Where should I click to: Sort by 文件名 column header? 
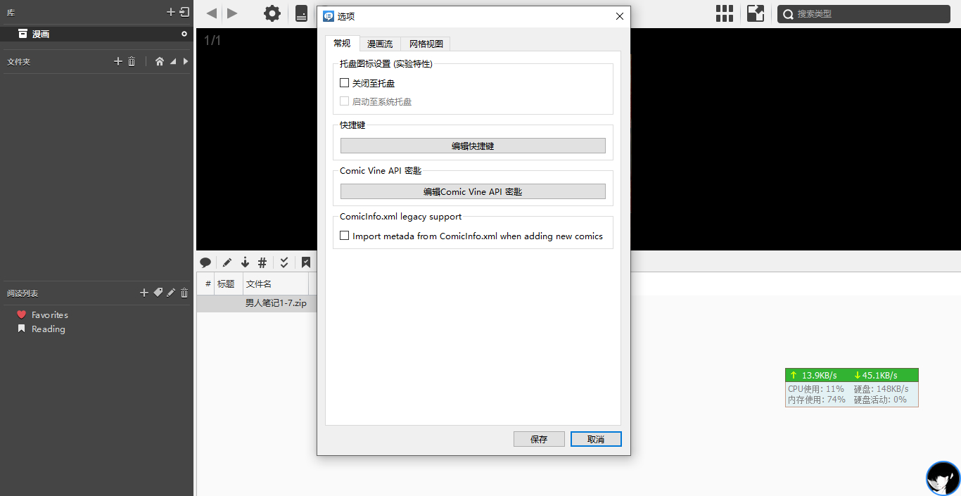[x=276, y=284]
